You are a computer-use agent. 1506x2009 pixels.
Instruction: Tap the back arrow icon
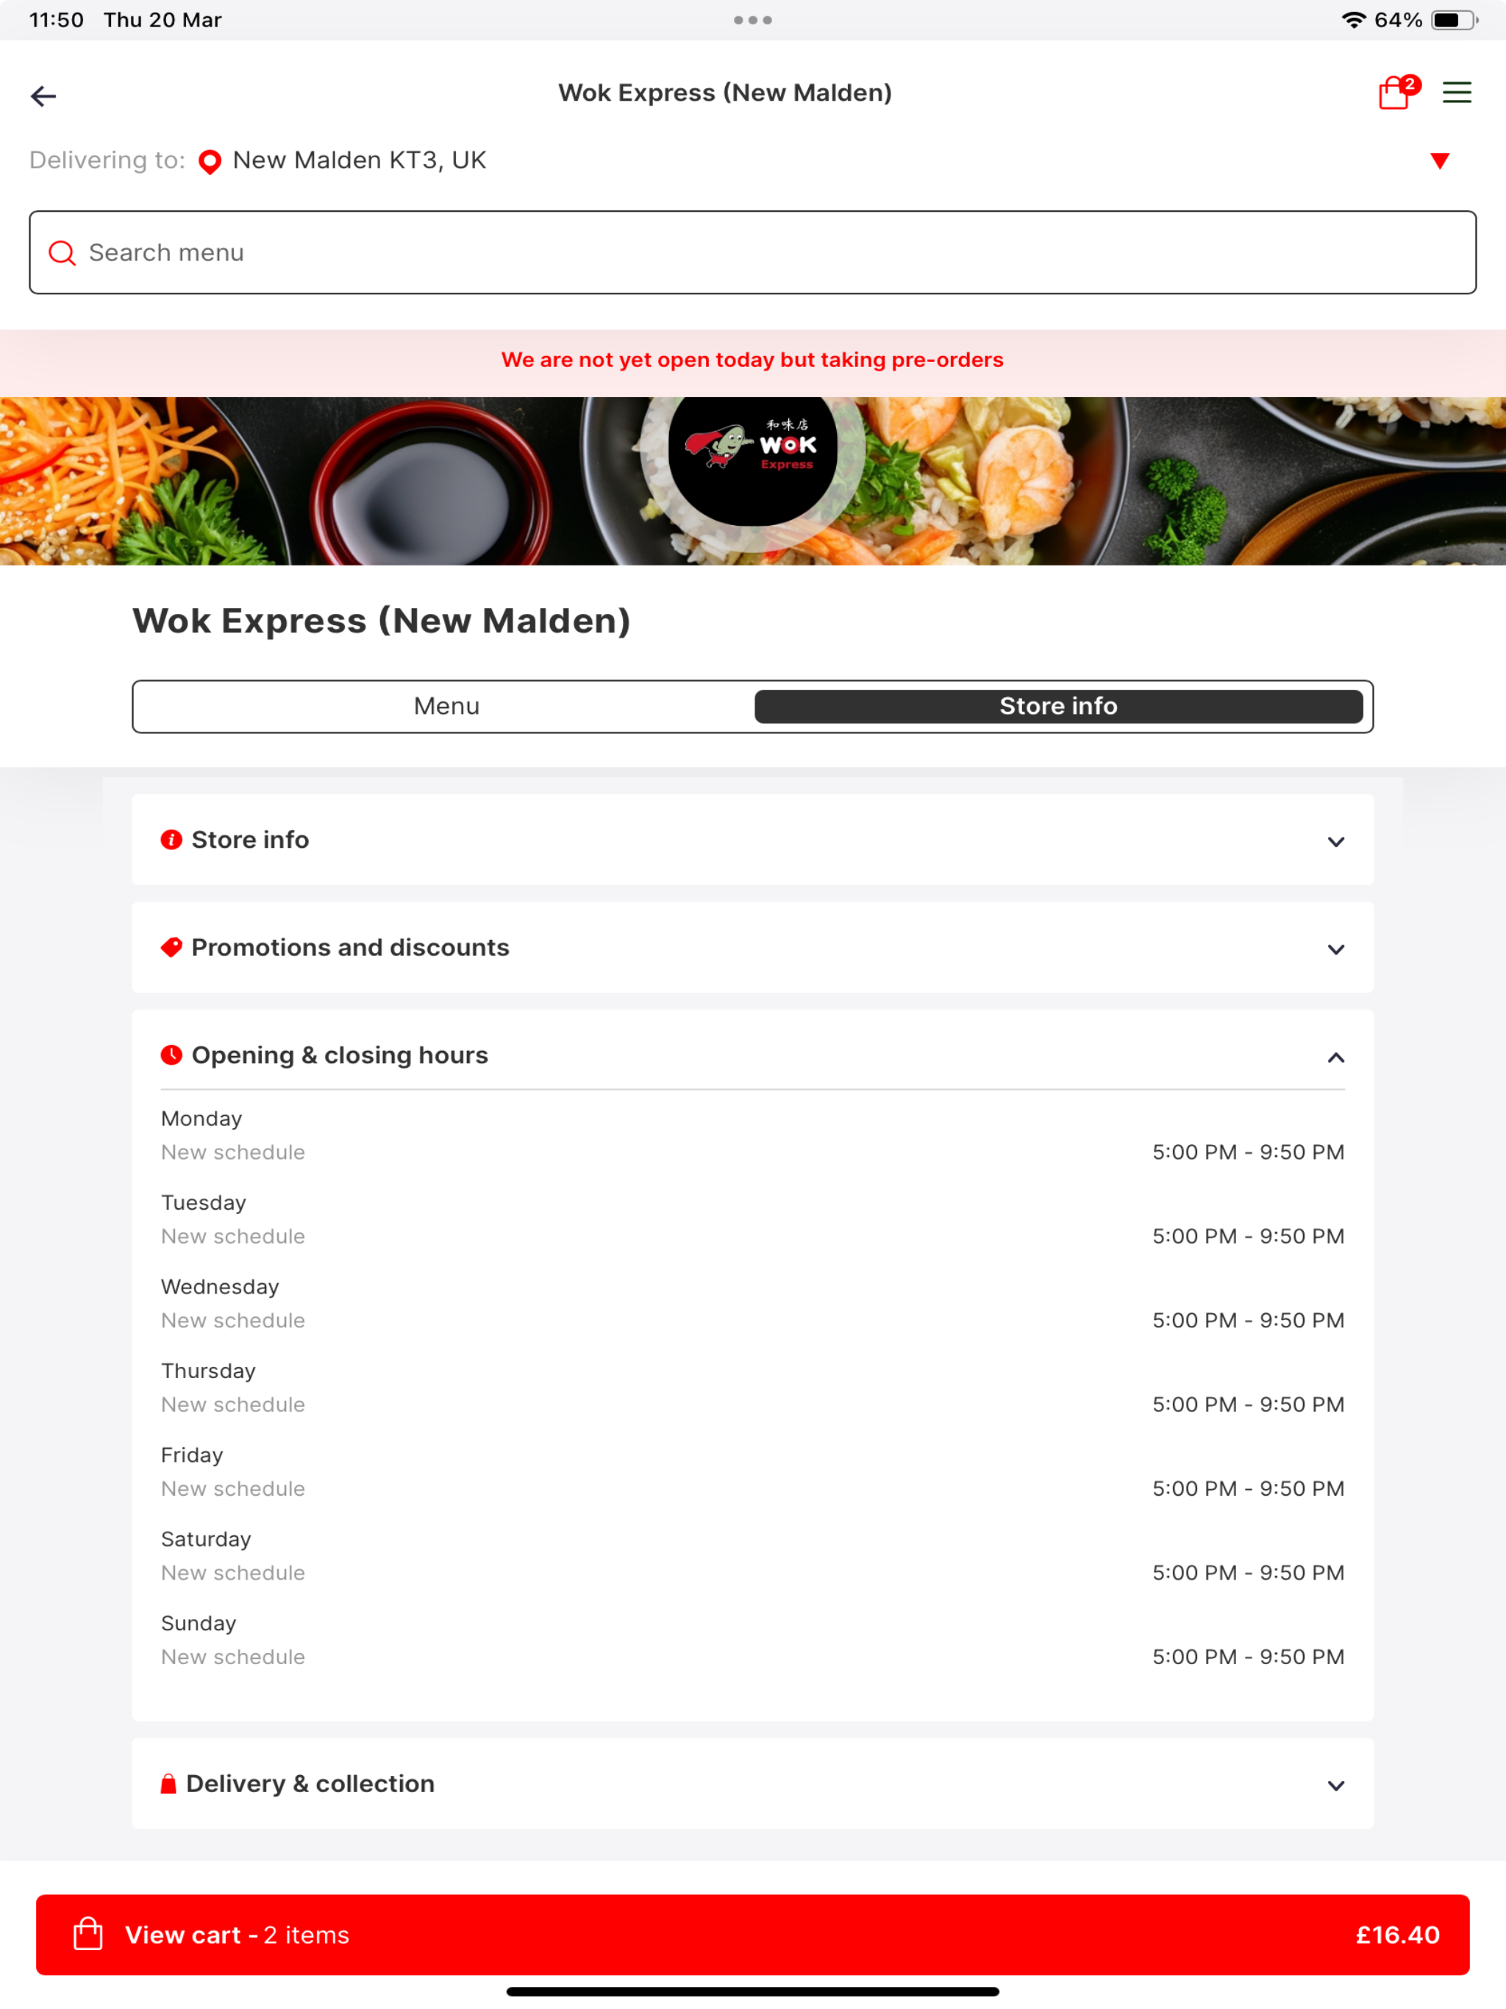click(x=43, y=96)
